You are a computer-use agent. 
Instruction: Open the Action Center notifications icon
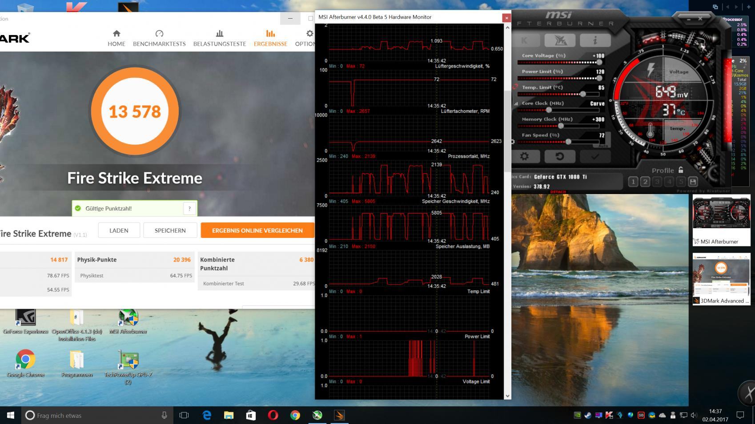pos(740,415)
